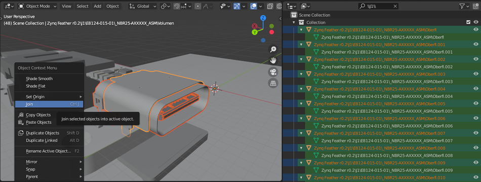Choose Rename Active Object in context menu

click(x=49, y=151)
